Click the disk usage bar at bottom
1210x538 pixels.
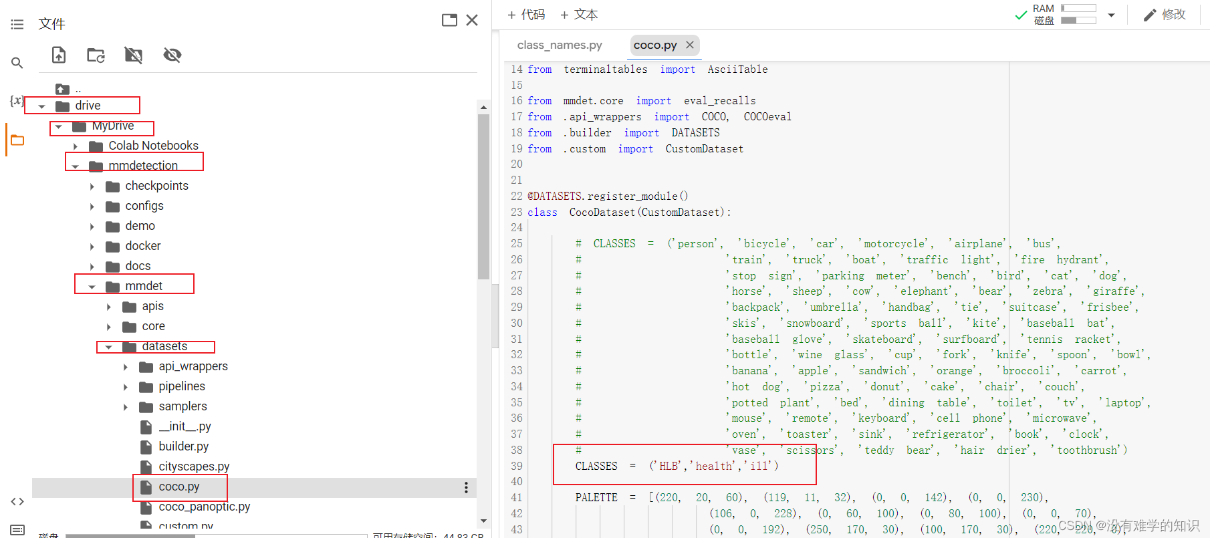point(216,535)
